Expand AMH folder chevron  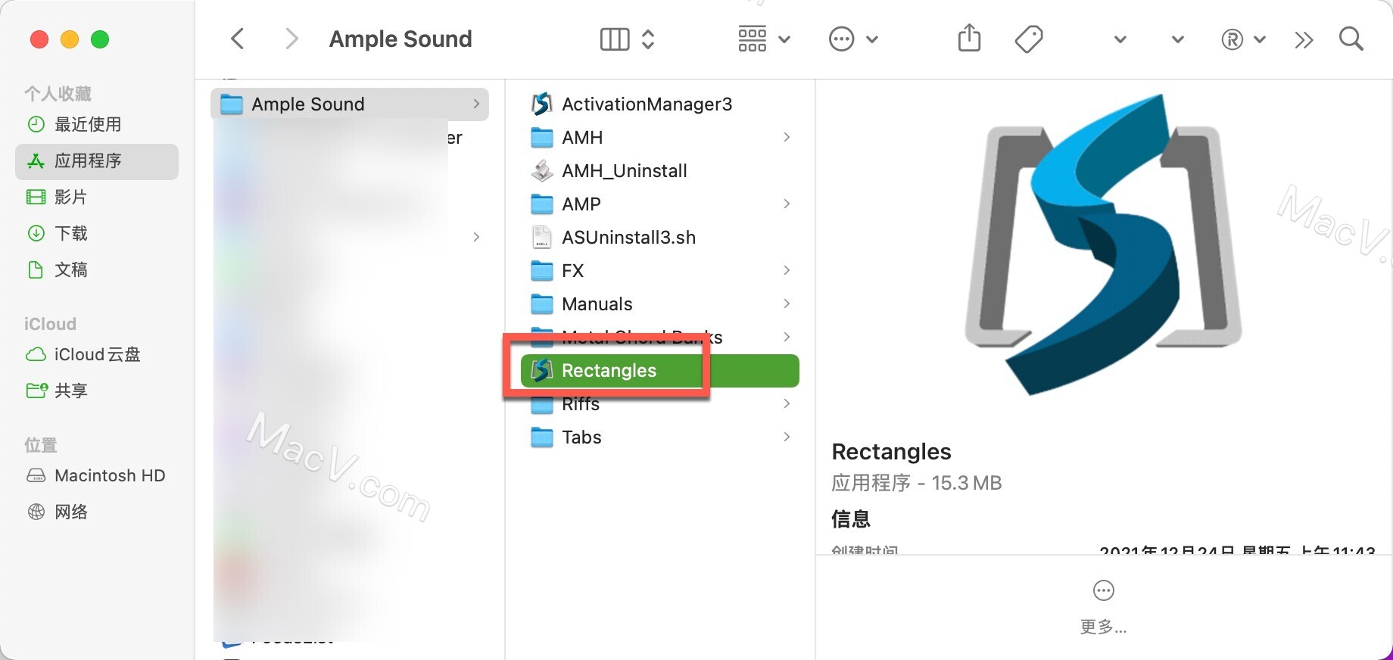click(x=787, y=137)
